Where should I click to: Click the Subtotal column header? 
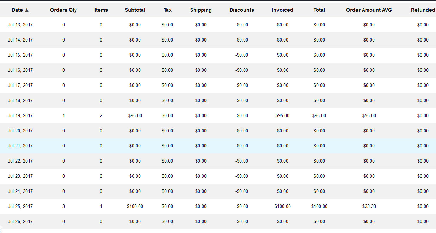pyautogui.click(x=135, y=10)
